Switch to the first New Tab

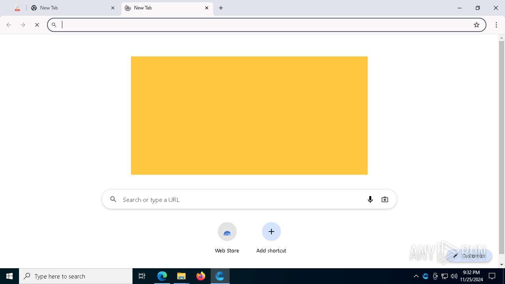click(73, 8)
